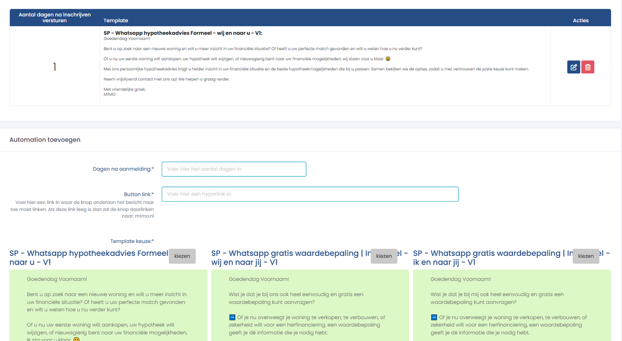Click the 'Automation toevoegen' section heading
Image resolution: width=622 pixels, height=341 pixels.
[x=45, y=139]
